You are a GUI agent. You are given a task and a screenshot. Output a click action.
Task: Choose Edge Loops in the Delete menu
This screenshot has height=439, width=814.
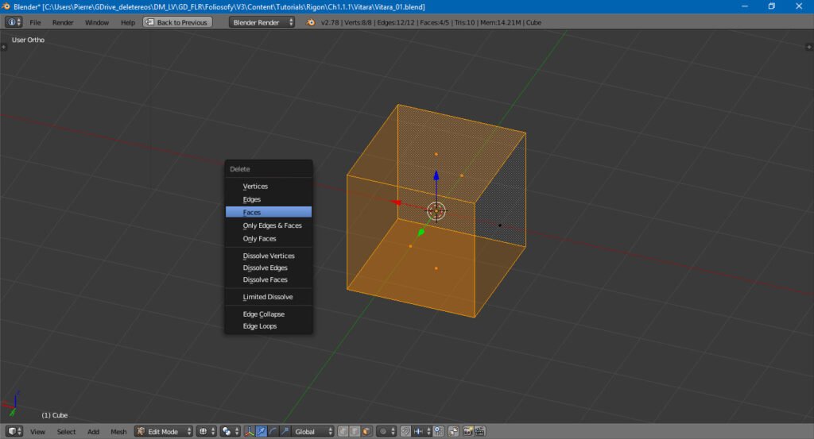point(269,326)
